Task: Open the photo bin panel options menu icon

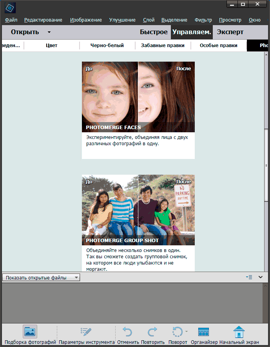Action: (x=249, y=277)
